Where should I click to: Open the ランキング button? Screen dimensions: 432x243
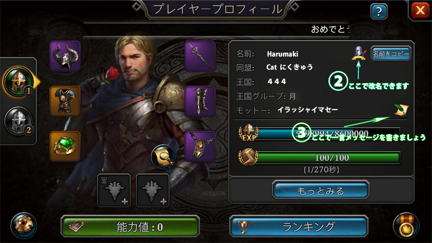[299, 227]
